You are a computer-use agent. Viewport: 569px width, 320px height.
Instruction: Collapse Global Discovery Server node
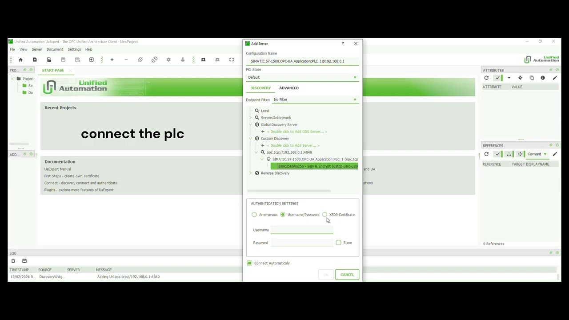tap(250, 124)
